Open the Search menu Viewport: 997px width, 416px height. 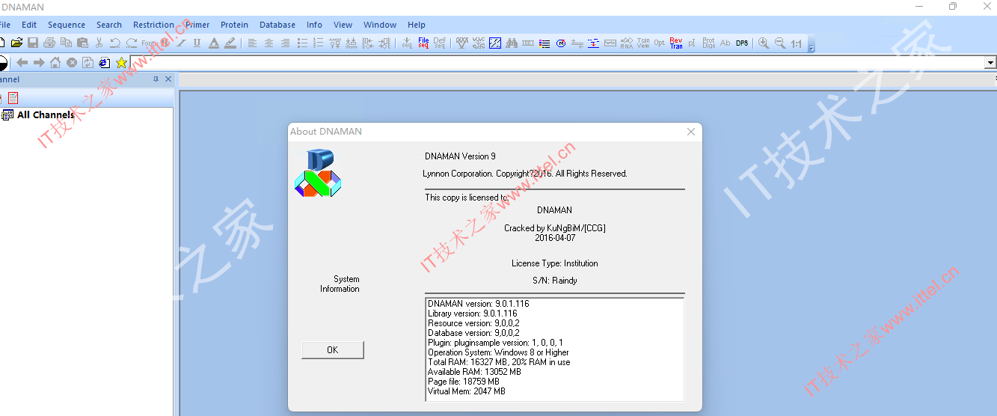pos(109,25)
